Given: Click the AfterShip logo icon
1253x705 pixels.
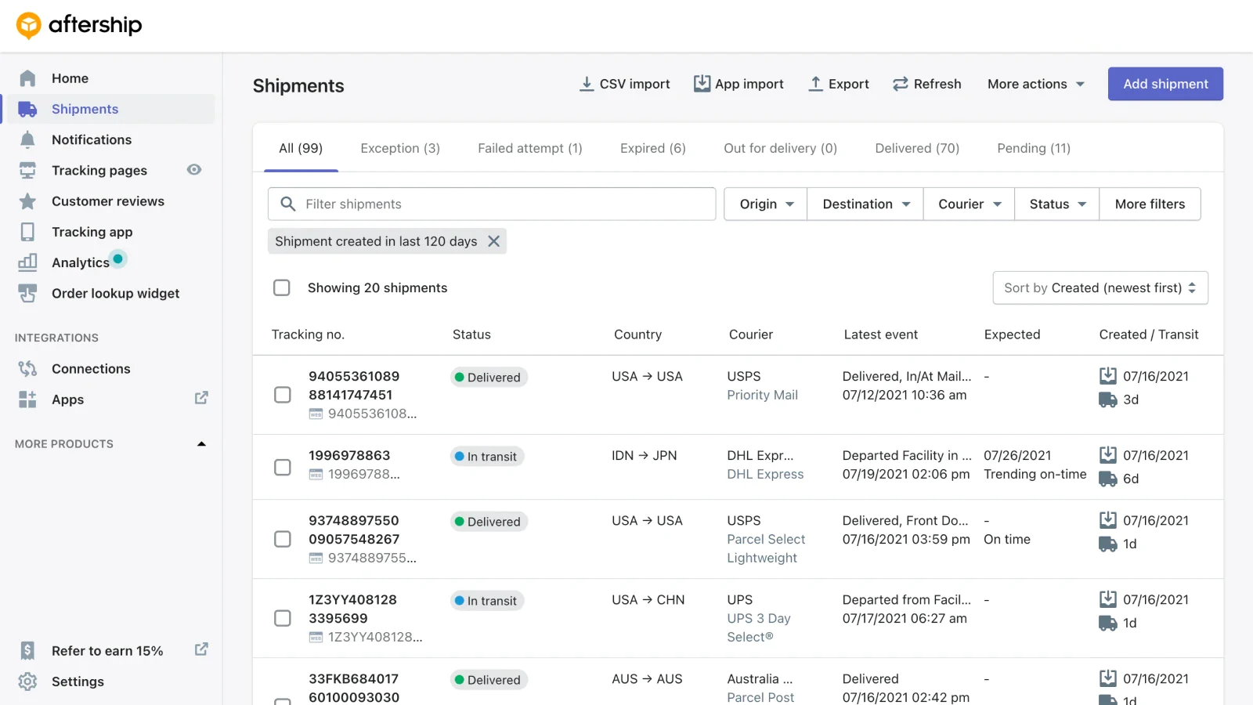Looking at the screenshot, I should pyautogui.click(x=29, y=26).
